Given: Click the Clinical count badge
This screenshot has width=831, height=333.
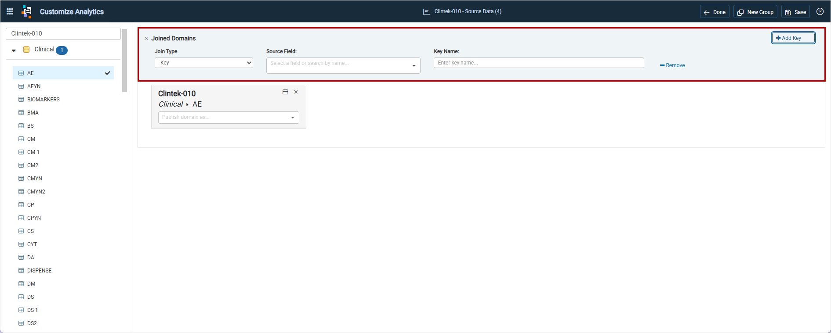Looking at the screenshot, I should [x=62, y=50].
